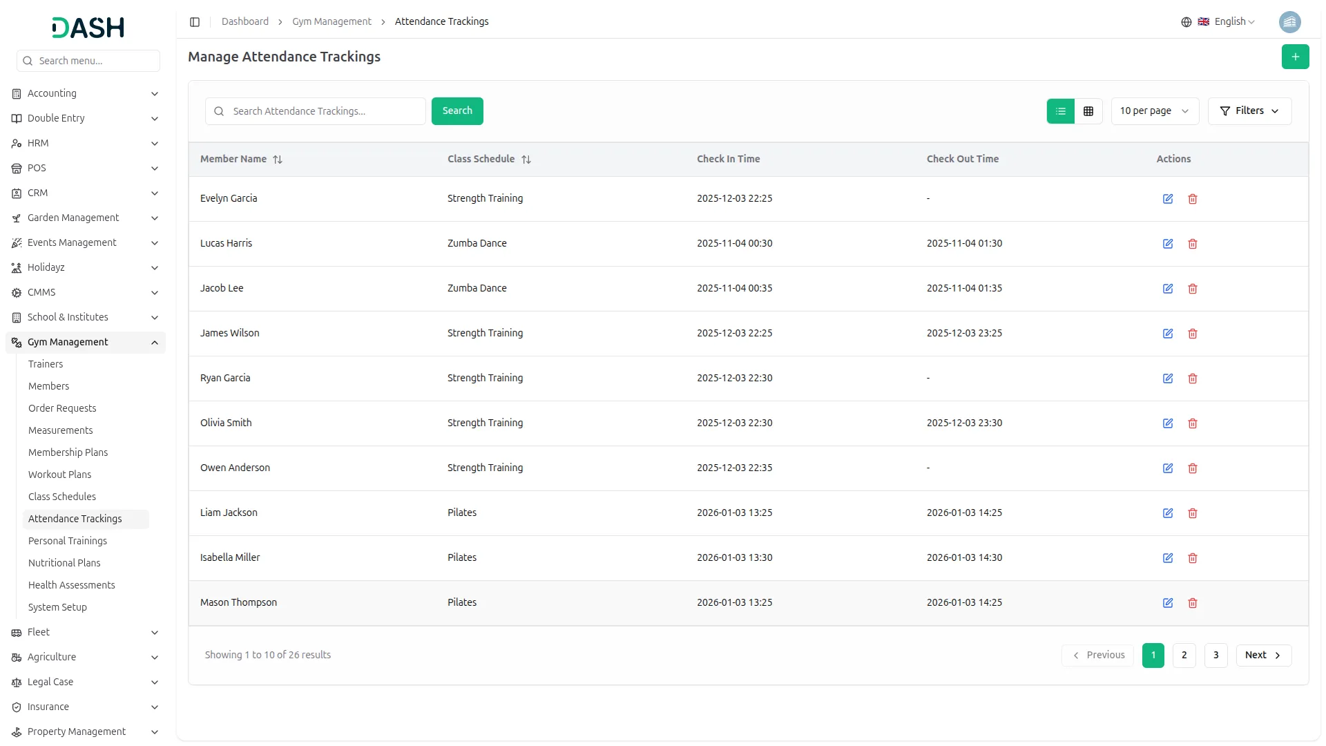Go to page 3
Viewport: 1326px width, 746px height.
(1215, 656)
